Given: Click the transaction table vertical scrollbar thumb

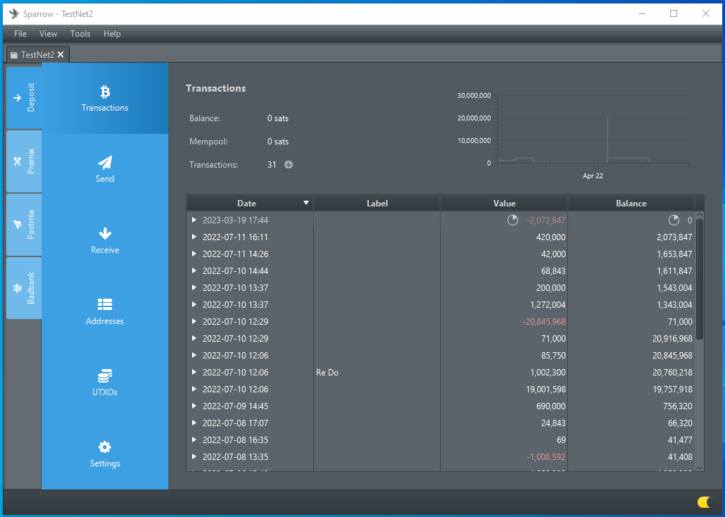Looking at the screenshot, I should click(700, 279).
